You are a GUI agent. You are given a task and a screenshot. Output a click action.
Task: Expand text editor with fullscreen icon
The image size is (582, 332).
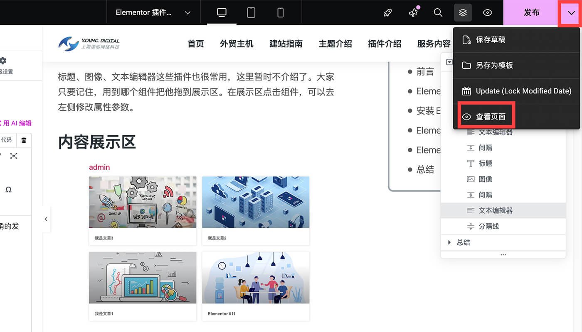(x=14, y=156)
